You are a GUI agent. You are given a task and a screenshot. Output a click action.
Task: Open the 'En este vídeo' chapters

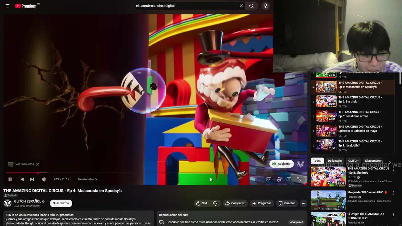(x=87, y=179)
